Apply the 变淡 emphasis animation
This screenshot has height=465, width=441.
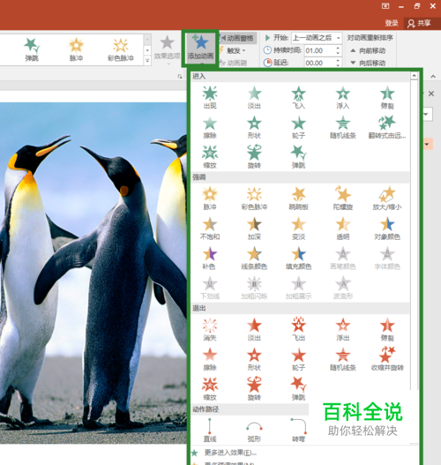click(x=298, y=229)
